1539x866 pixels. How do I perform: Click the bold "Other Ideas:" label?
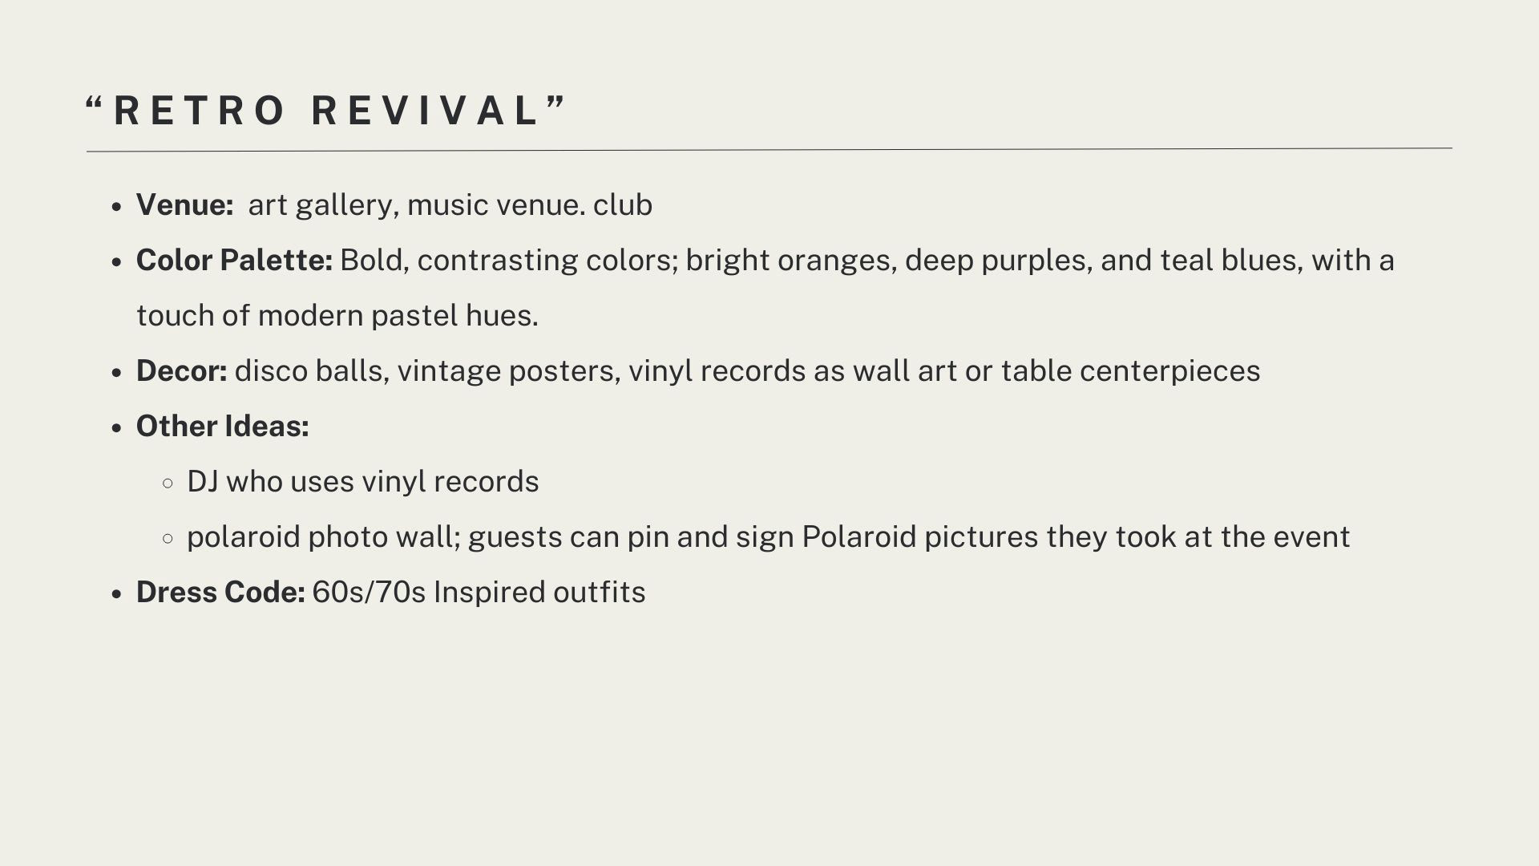click(222, 427)
